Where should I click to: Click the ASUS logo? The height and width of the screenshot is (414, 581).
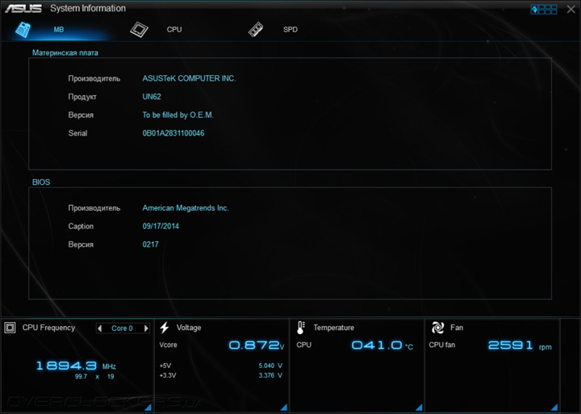coord(23,8)
